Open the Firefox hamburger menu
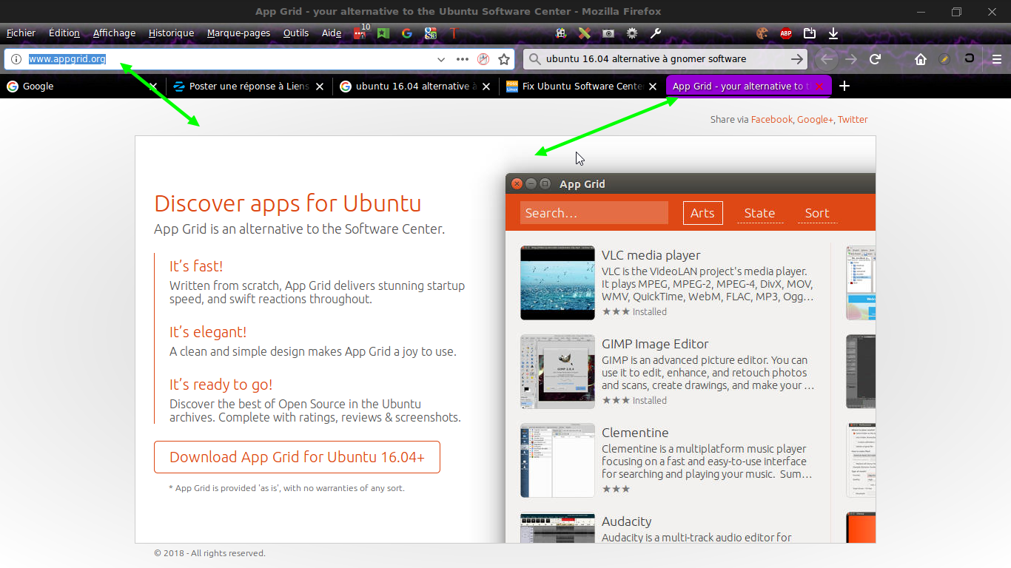 click(997, 59)
